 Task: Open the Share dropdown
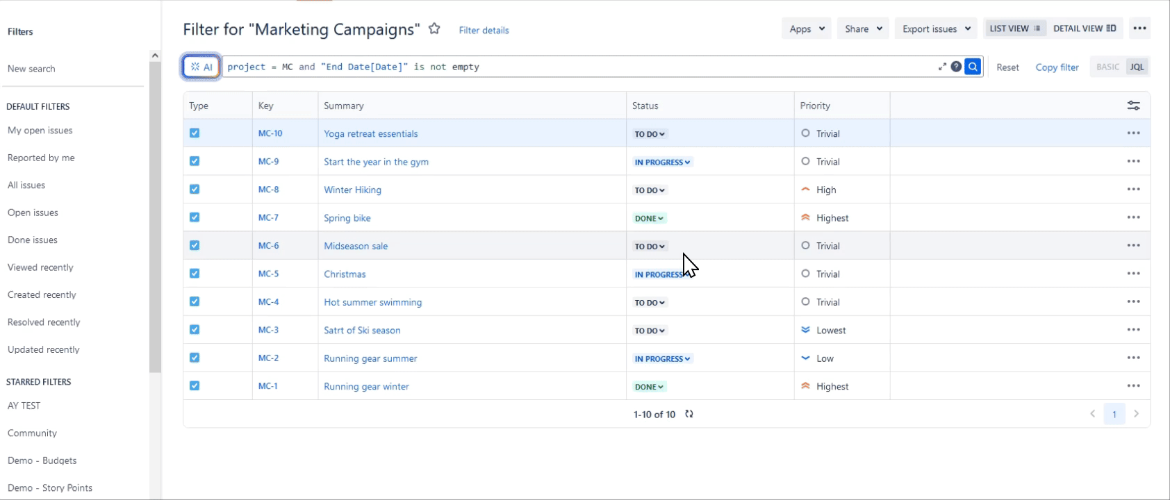click(x=863, y=28)
